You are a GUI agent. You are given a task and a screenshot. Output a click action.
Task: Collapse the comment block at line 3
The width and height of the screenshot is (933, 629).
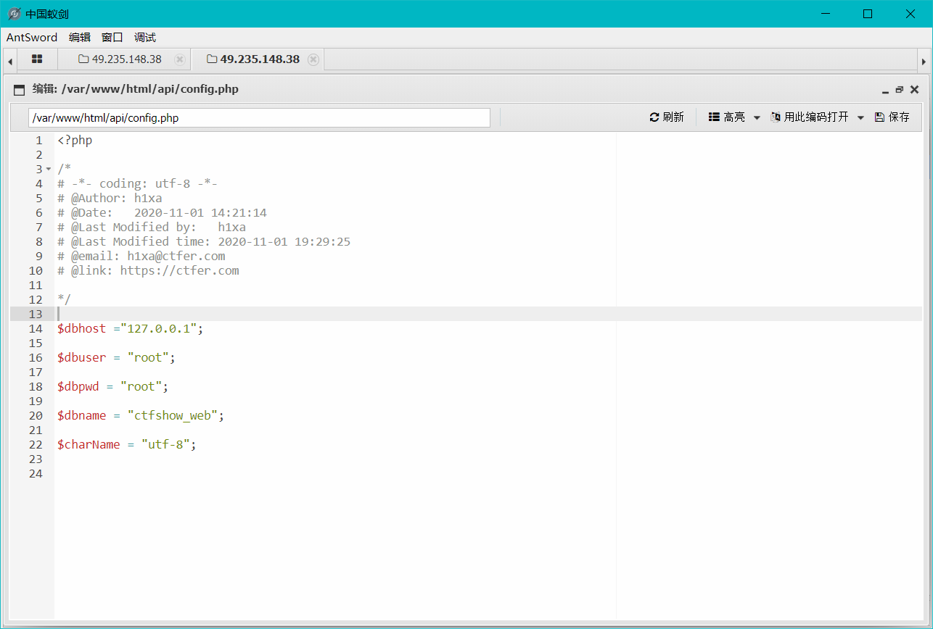click(49, 170)
